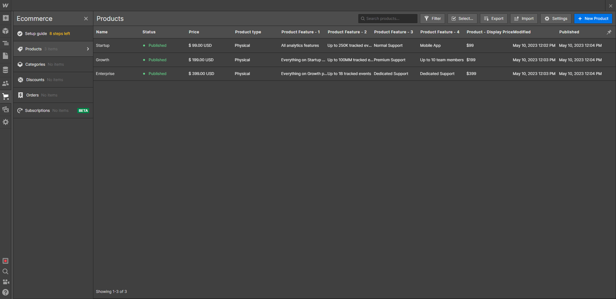
Task: Navigate to Categories in Ecommerce menu
Action: [x=35, y=64]
